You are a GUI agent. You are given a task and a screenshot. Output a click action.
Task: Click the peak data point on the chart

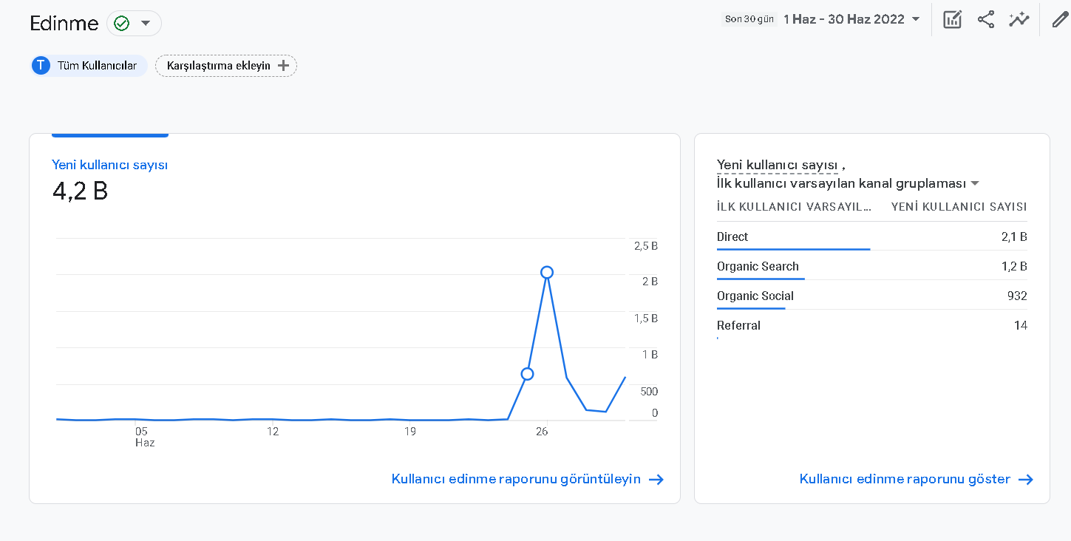click(546, 272)
